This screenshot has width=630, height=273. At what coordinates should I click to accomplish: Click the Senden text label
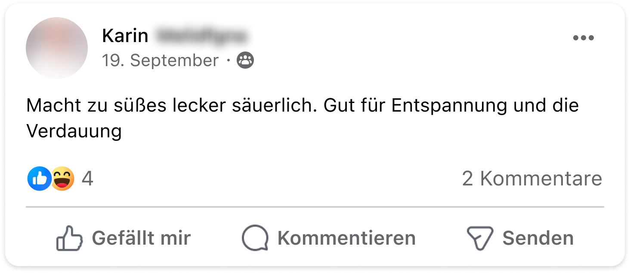pyautogui.click(x=538, y=238)
